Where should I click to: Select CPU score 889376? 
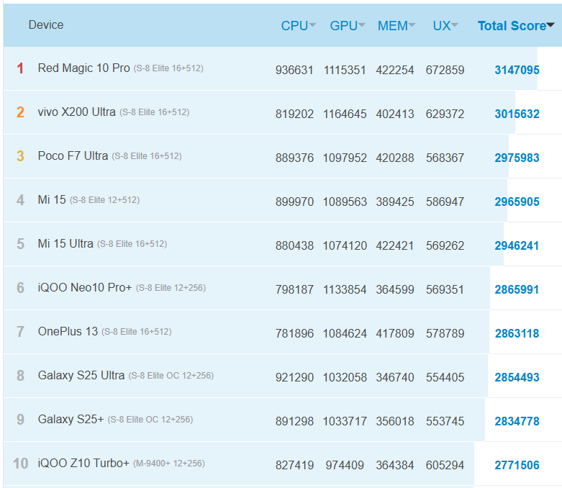[294, 158]
